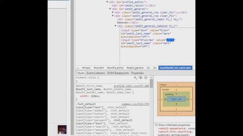Select the pedit_result div line

click(134, 6)
